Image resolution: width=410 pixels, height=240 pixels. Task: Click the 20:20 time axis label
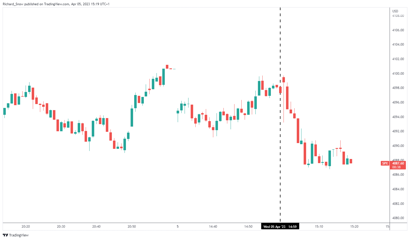click(x=26, y=227)
